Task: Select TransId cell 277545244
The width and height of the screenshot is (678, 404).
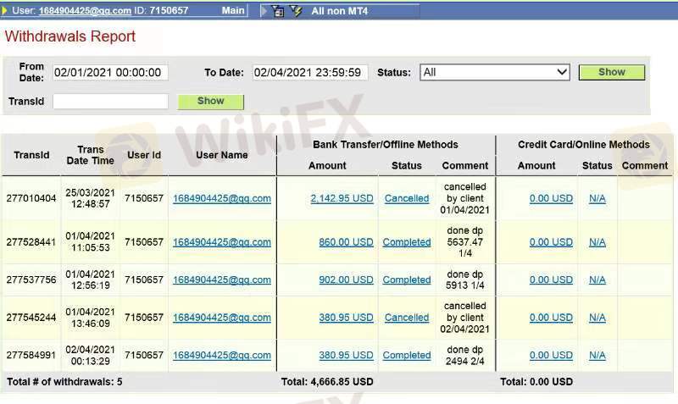Action: coord(31,317)
